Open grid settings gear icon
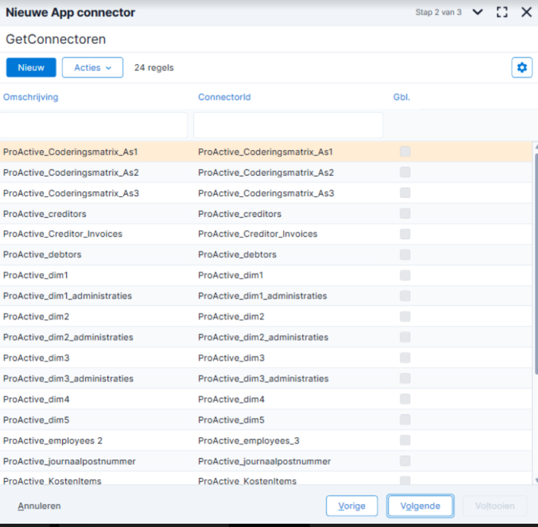Image resolution: width=538 pixels, height=527 pixels. (x=522, y=68)
